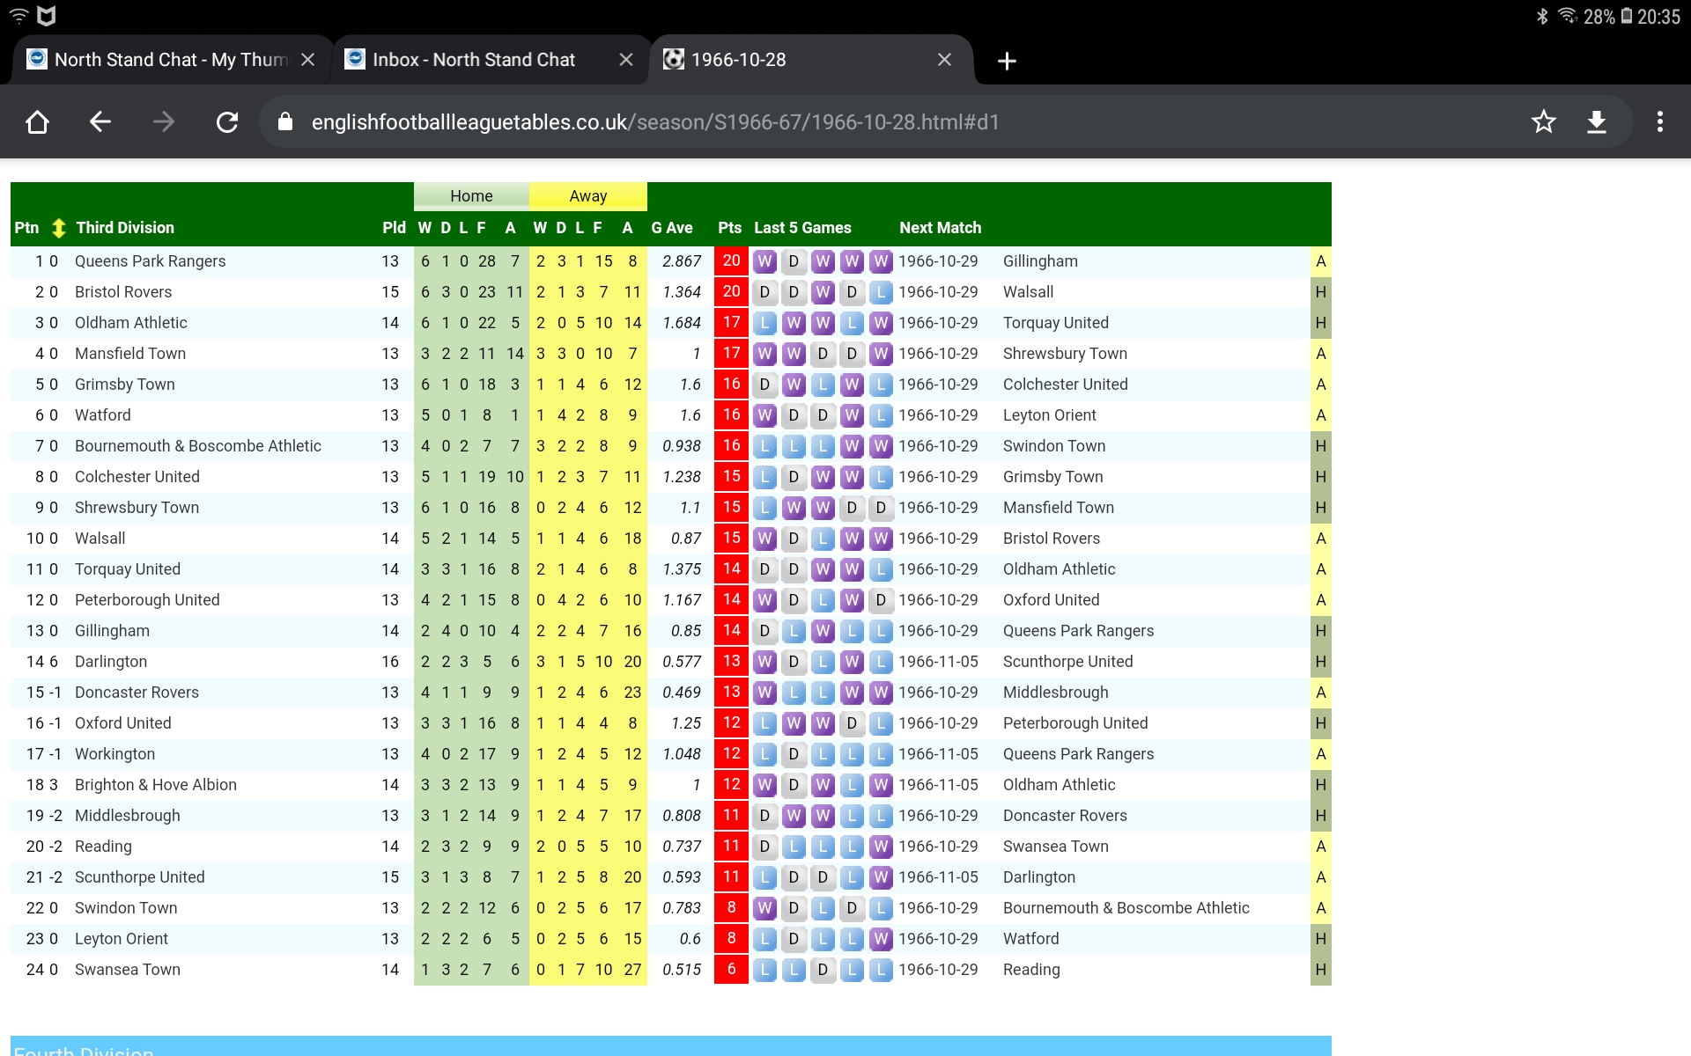Click Bournemouth & Boscombe Athletic in row 7
The height and width of the screenshot is (1056, 1691).
coord(198,446)
